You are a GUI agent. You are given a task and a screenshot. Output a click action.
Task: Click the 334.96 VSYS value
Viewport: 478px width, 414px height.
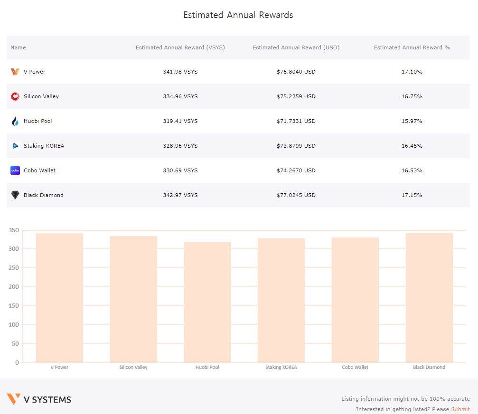(180, 96)
